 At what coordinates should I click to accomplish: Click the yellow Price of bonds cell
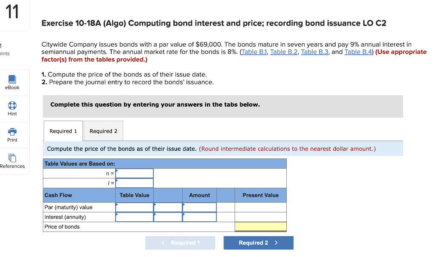click(x=260, y=226)
